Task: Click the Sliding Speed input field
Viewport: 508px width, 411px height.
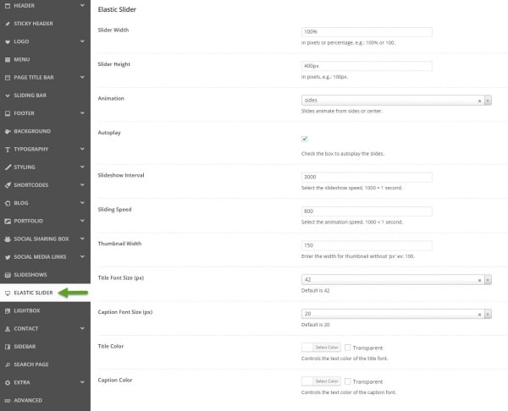Action: click(367, 211)
